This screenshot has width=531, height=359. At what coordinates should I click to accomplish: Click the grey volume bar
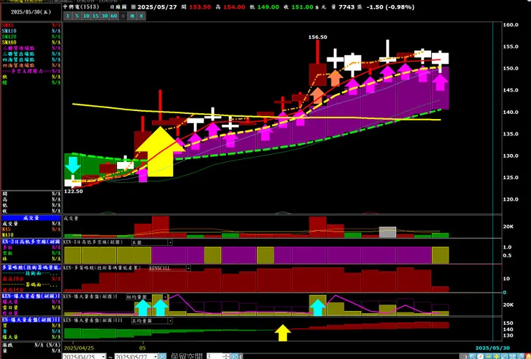pos(387,232)
